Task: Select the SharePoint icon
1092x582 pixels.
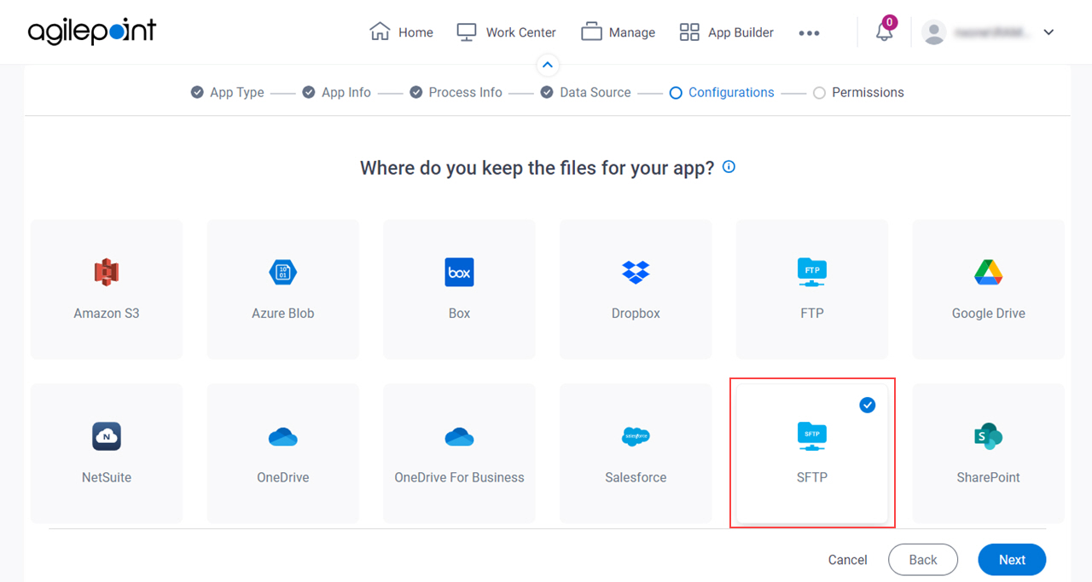Action: pyautogui.click(x=989, y=436)
